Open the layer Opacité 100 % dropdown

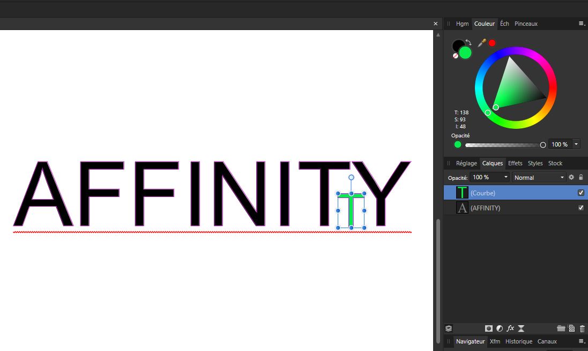490,177
